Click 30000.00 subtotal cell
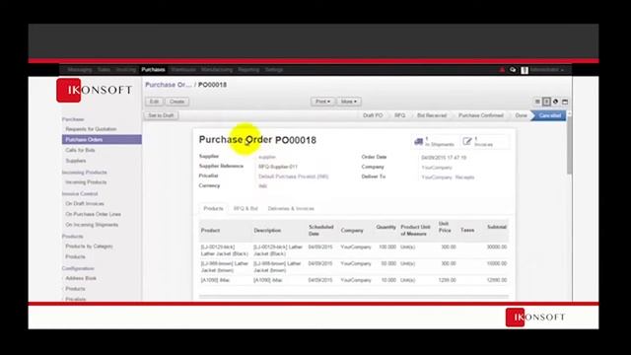 pos(496,247)
